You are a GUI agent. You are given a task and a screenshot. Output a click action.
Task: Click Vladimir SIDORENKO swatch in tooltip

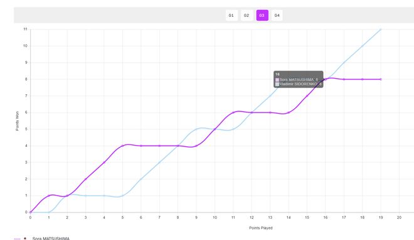(x=277, y=84)
